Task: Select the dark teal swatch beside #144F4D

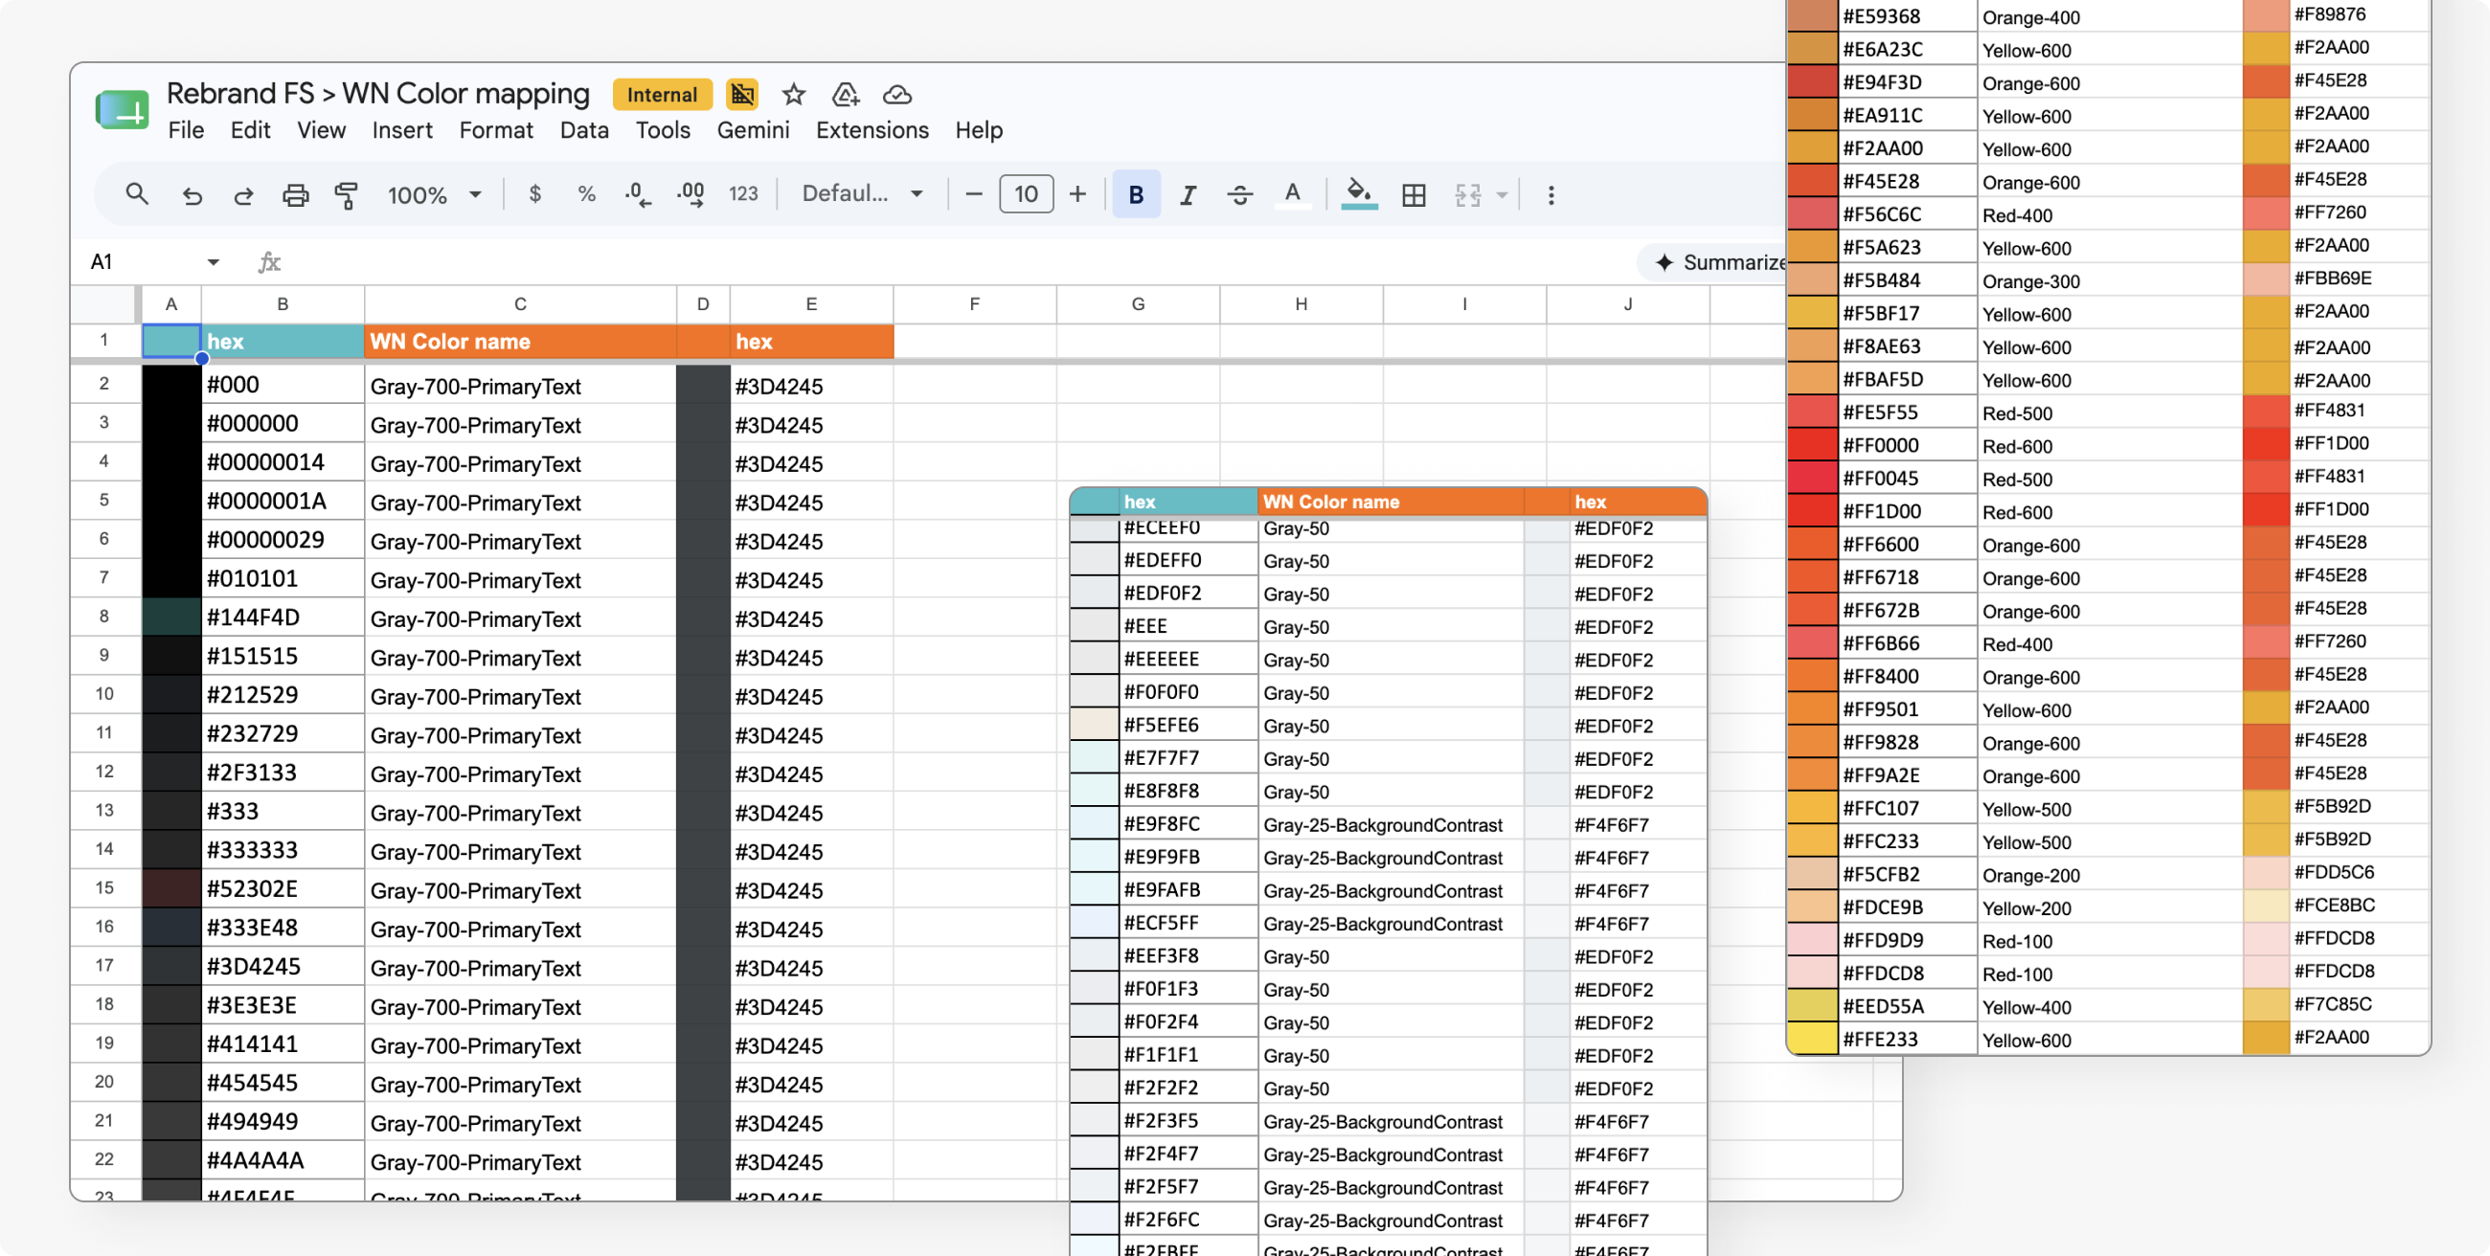Action: (171, 617)
